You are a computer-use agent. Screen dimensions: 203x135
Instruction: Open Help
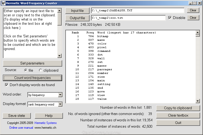[49, 116]
